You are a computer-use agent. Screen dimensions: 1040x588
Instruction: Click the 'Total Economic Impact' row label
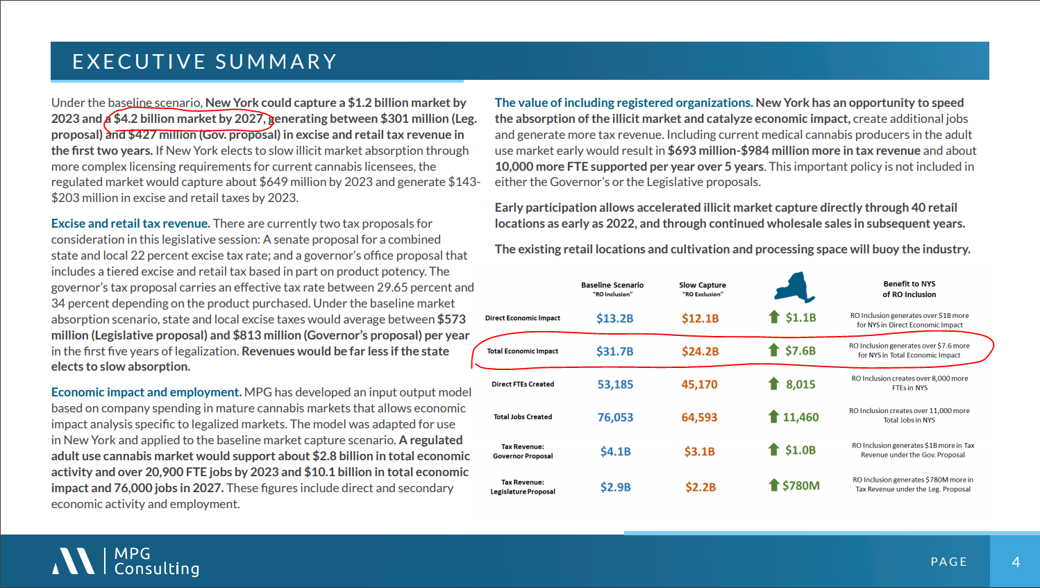523,351
